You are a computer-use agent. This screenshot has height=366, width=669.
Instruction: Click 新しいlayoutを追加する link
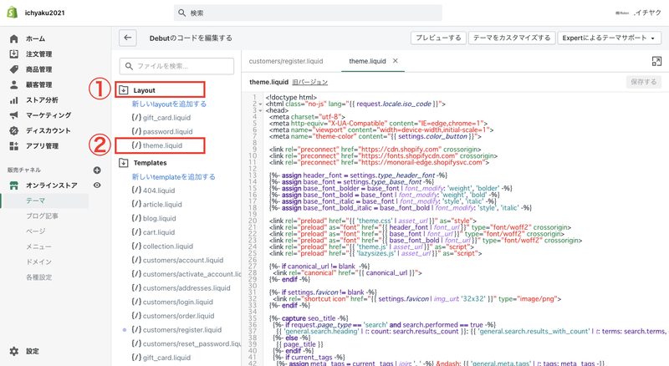[x=169, y=104]
